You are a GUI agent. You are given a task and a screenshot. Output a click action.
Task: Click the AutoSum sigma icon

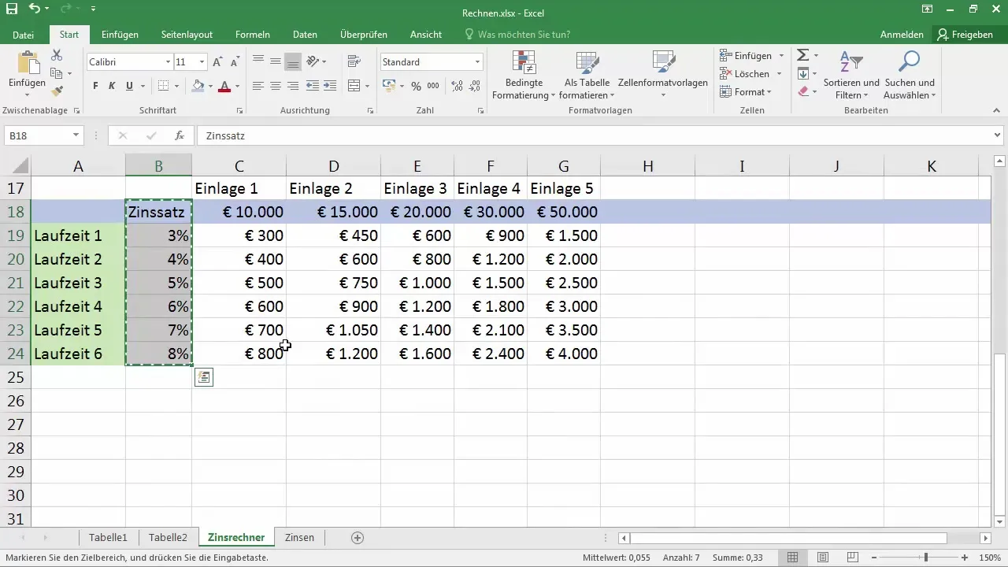pyautogui.click(x=803, y=55)
